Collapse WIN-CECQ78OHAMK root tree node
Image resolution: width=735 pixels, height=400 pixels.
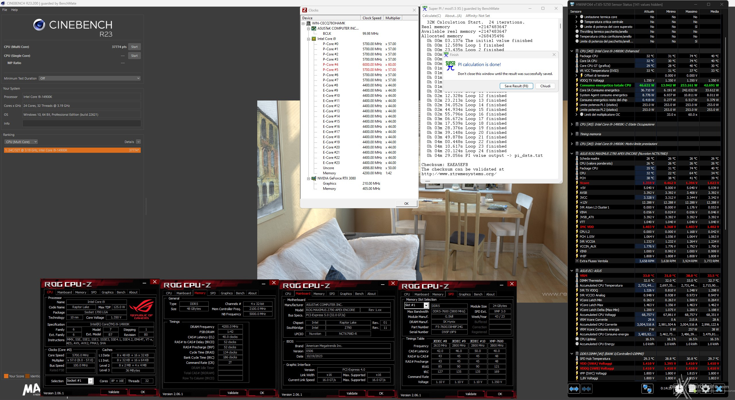[x=303, y=23]
